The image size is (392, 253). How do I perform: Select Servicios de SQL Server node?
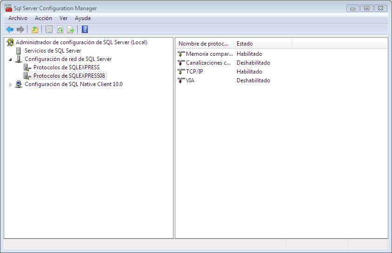pyautogui.click(x=53, y=51)
